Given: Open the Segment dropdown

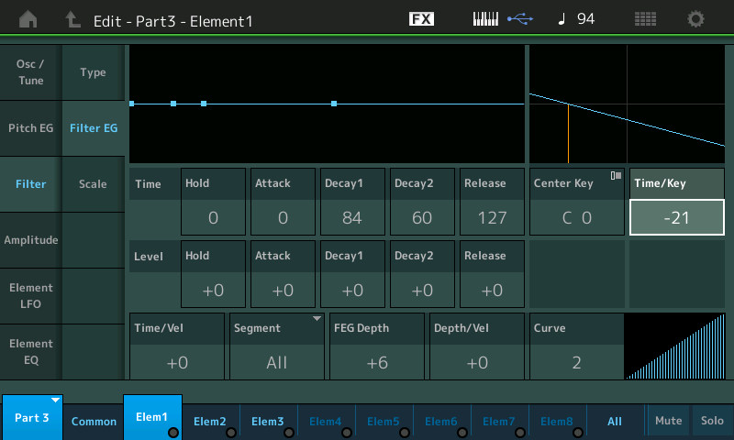Looking at the screenshot, I should pos(277,346).
